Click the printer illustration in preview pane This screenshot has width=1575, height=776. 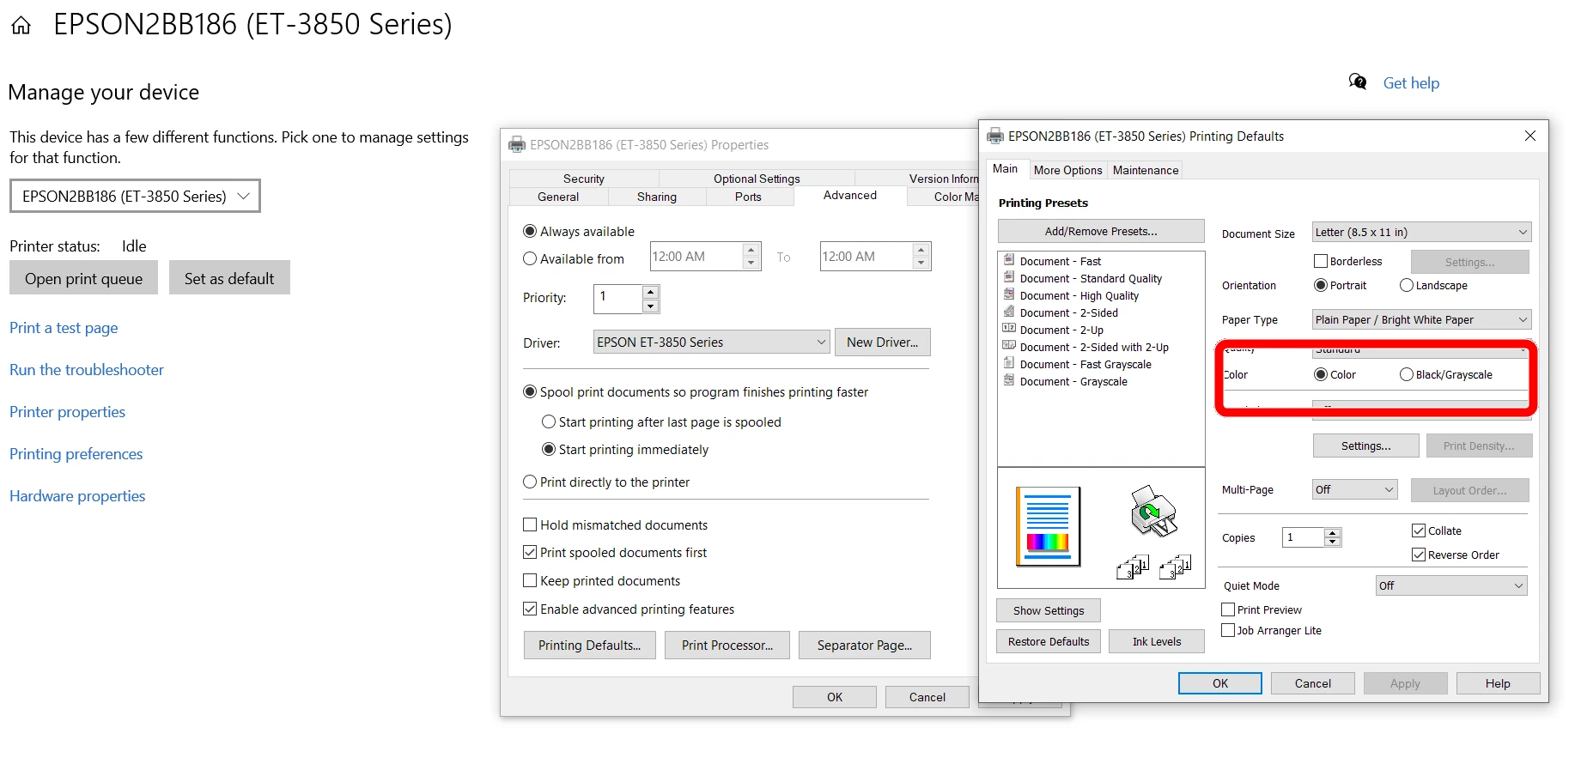click(1152, 511)
